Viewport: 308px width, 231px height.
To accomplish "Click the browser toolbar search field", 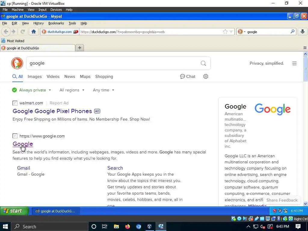I will pos(268,32).
